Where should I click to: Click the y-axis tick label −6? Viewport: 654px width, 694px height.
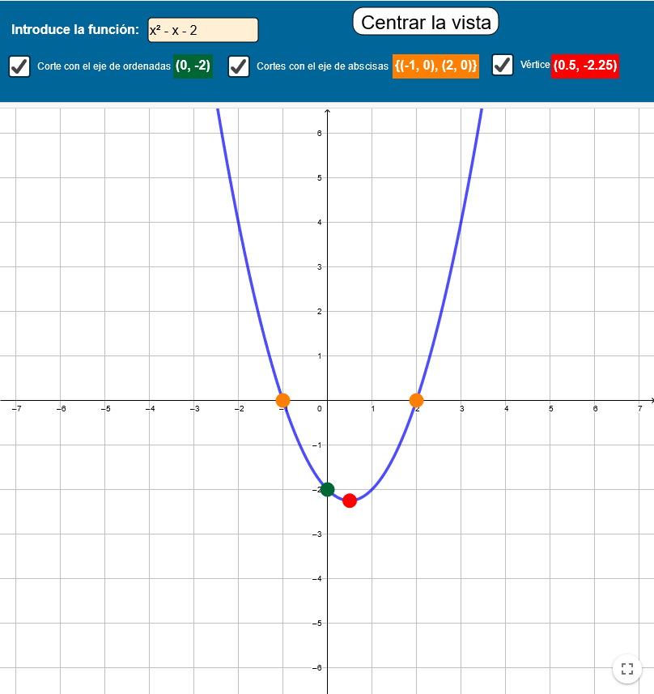[316, 667]
